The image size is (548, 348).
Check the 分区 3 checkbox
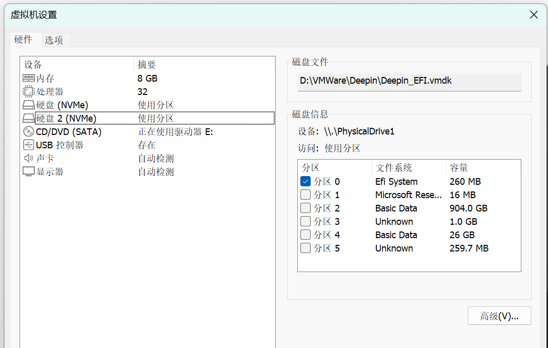coord(306,221)
